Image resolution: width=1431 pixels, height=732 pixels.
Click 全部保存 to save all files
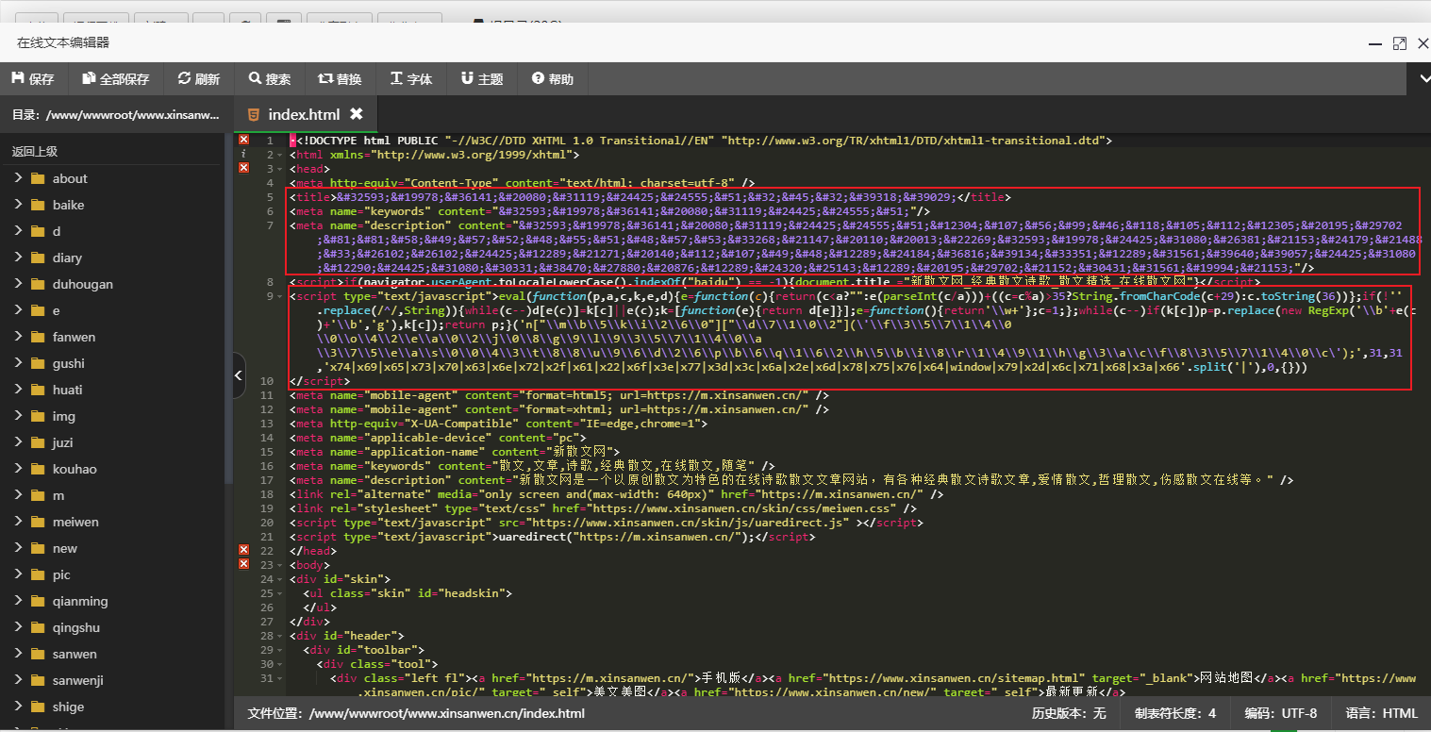[115, 79]
